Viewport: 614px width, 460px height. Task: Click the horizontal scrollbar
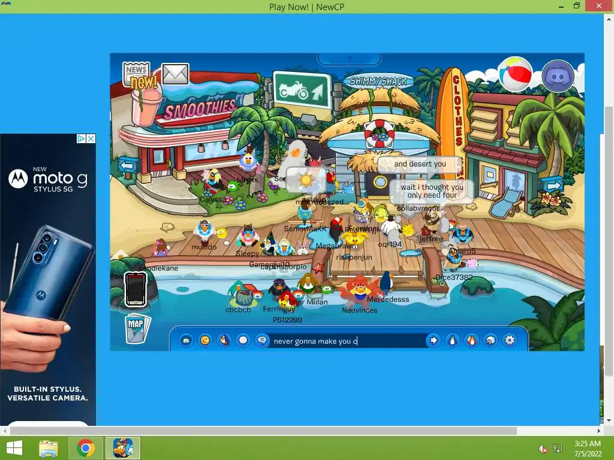coord(263,431)
